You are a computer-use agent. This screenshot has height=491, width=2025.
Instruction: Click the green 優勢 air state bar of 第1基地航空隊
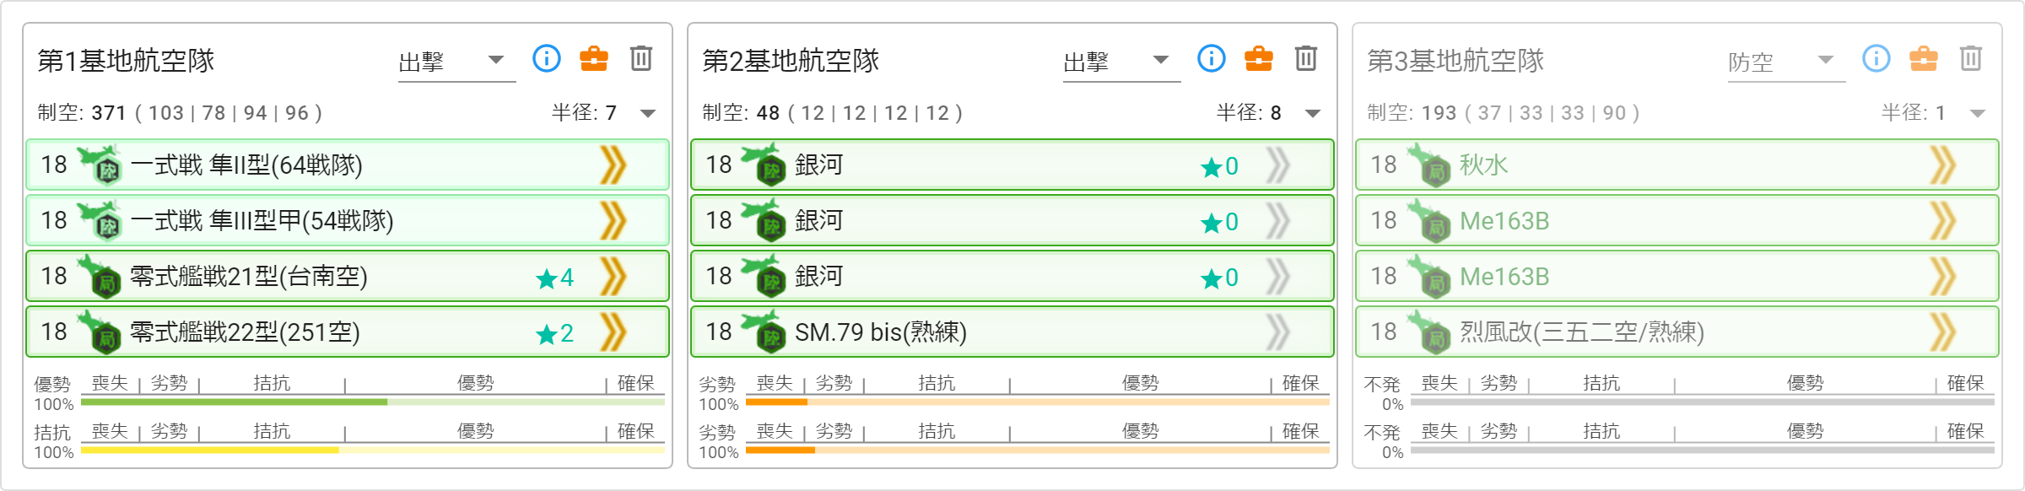234,402
